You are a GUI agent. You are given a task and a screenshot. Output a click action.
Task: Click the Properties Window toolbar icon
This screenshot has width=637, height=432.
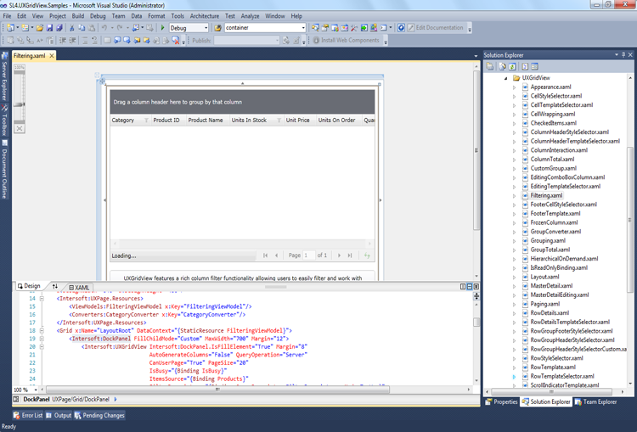[325, 28]
